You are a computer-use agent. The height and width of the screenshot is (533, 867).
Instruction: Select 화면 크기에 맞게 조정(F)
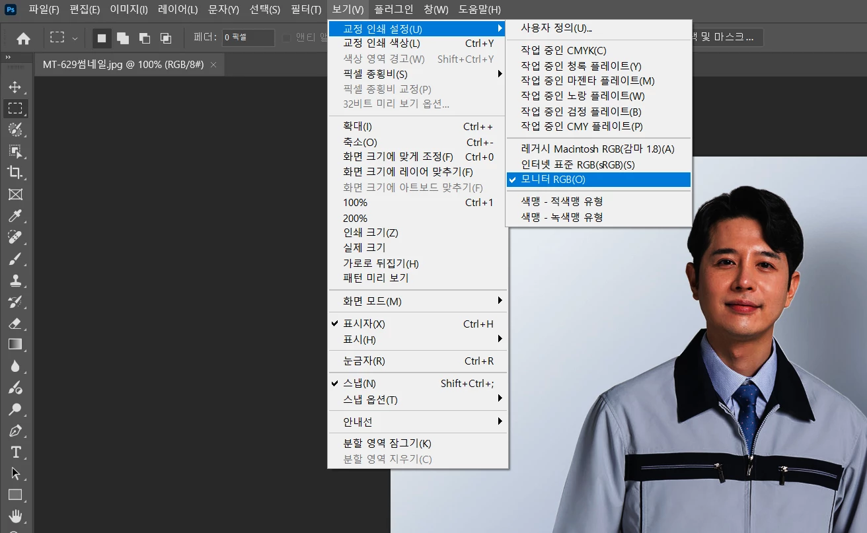pos(418,157)
